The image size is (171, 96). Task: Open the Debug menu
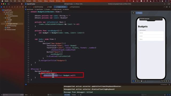(x=46, y=1)
